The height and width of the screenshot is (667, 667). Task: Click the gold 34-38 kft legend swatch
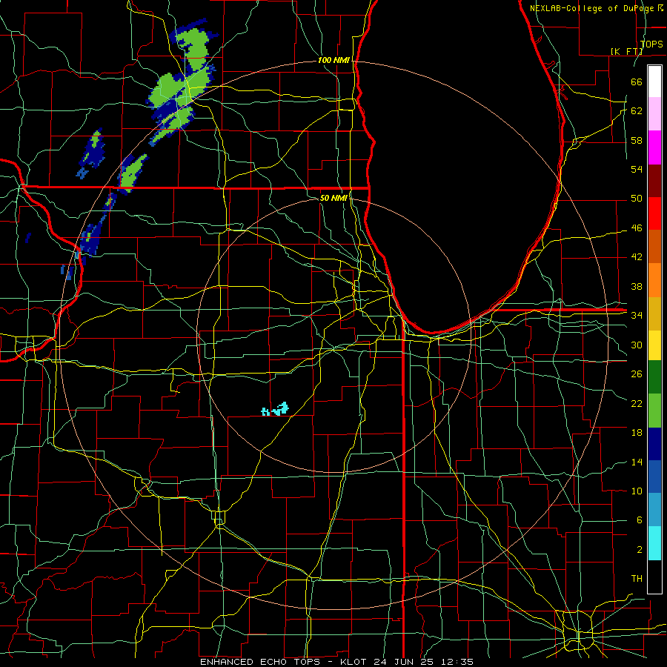point(654,313)
